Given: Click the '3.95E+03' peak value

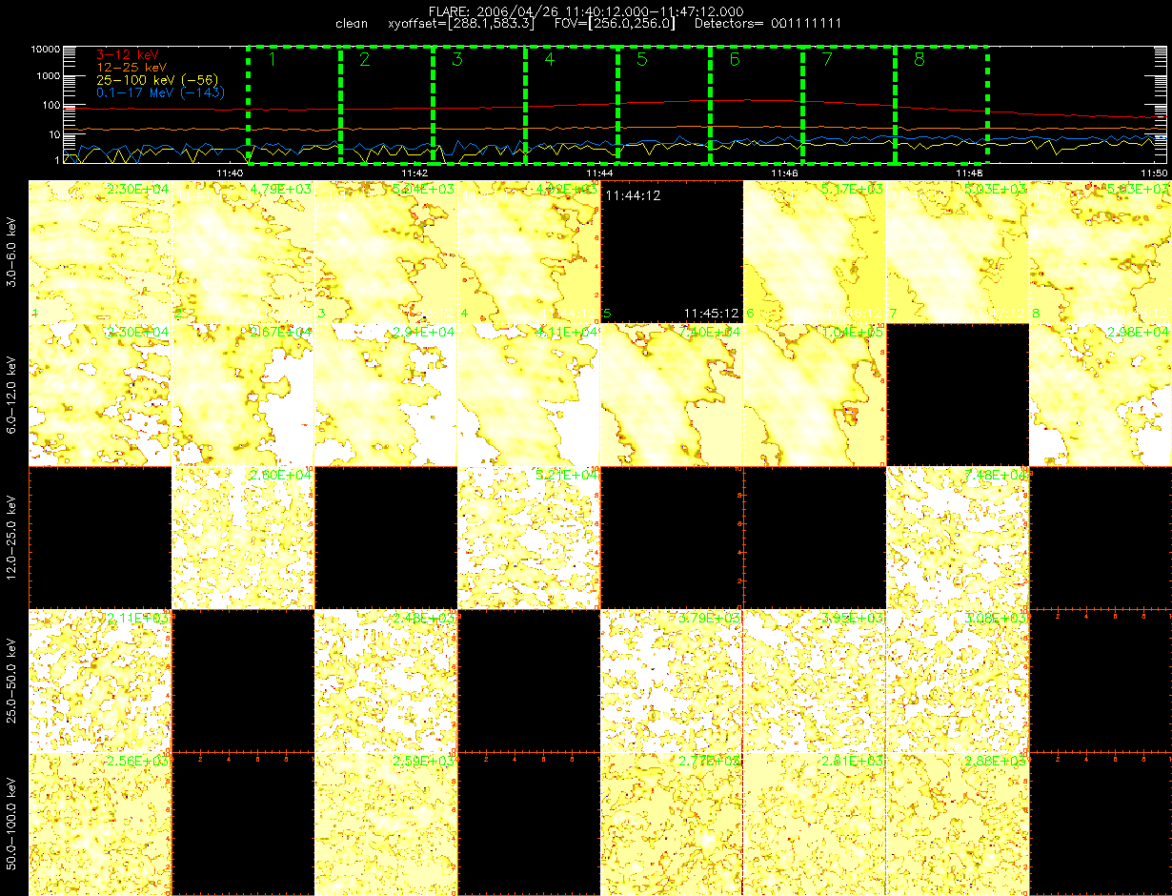Looking at the screenshot, I should point(852,618).
